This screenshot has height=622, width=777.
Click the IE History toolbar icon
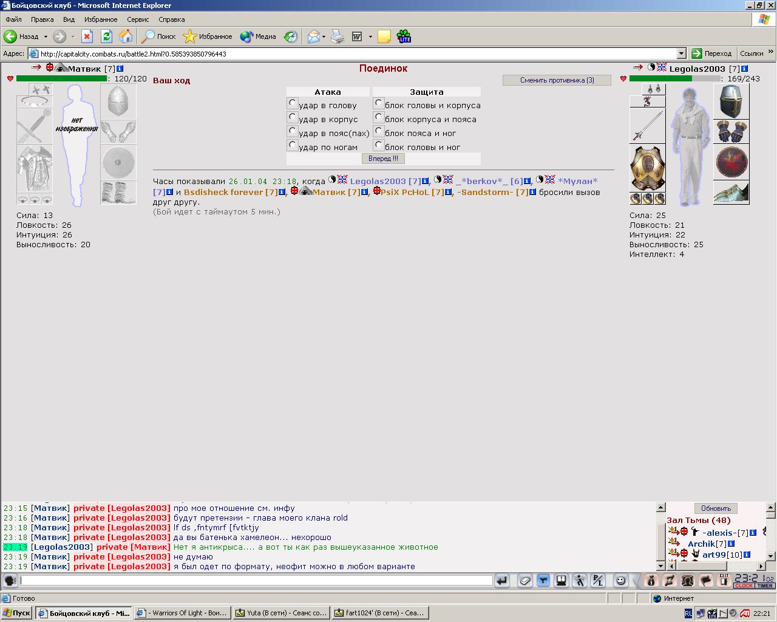291,36
